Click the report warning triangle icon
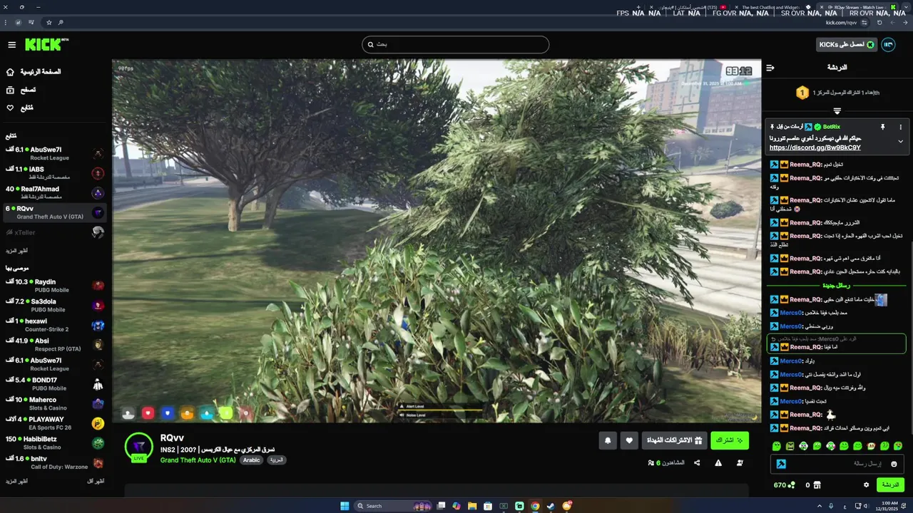Viewport: 913px width, 513px height. [718, 462]
